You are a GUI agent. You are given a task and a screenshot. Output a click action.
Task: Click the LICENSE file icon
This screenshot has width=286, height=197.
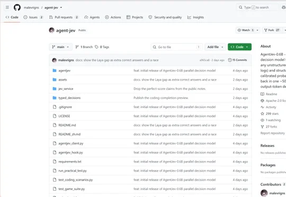(55, 116)
